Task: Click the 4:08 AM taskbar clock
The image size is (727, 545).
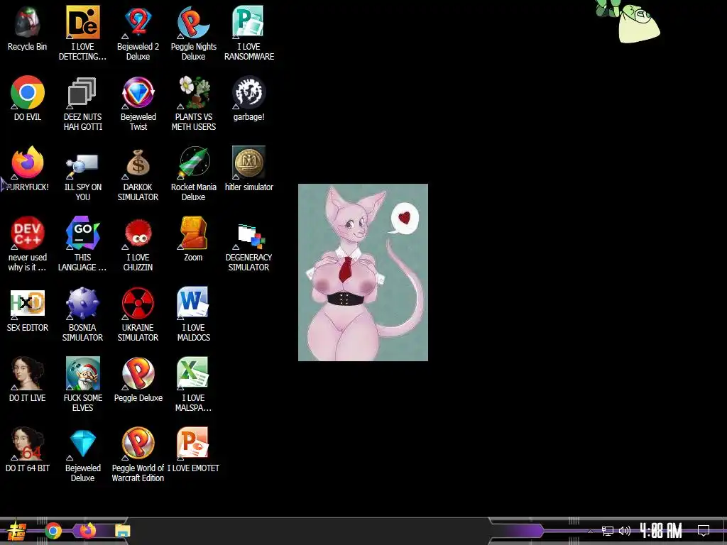Action: pos(661,531)
